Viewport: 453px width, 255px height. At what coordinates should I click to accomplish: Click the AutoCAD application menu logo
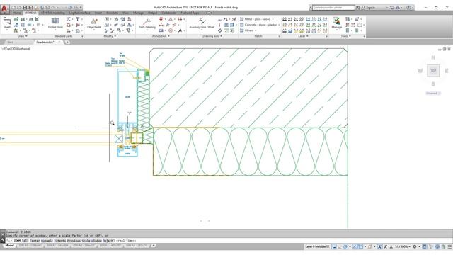[x=4, y=8]
